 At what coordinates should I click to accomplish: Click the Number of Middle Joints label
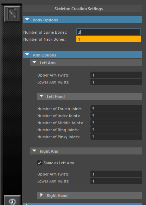(x=60, y=123)
